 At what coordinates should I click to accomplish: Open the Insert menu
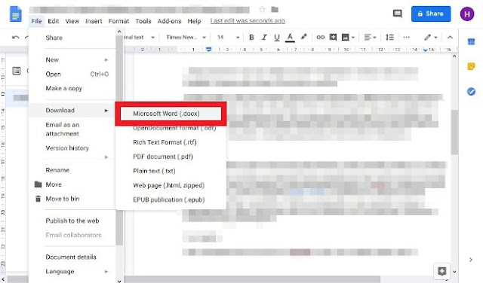tap(94, 21)
